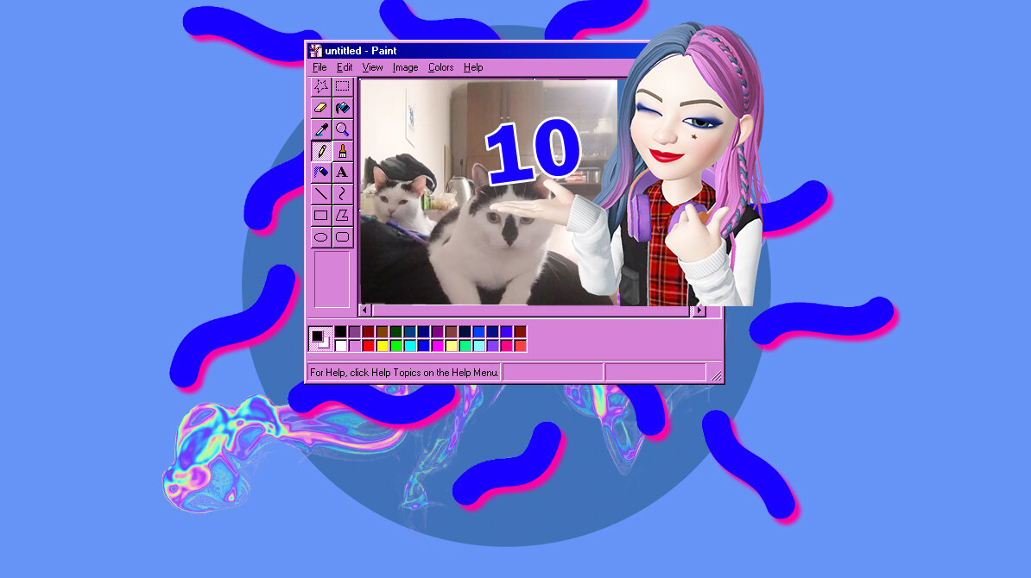The height and width of the screenshot is (578, 1031).
Task: Choose the cyan palette swatch
Action: coord(409,345)
